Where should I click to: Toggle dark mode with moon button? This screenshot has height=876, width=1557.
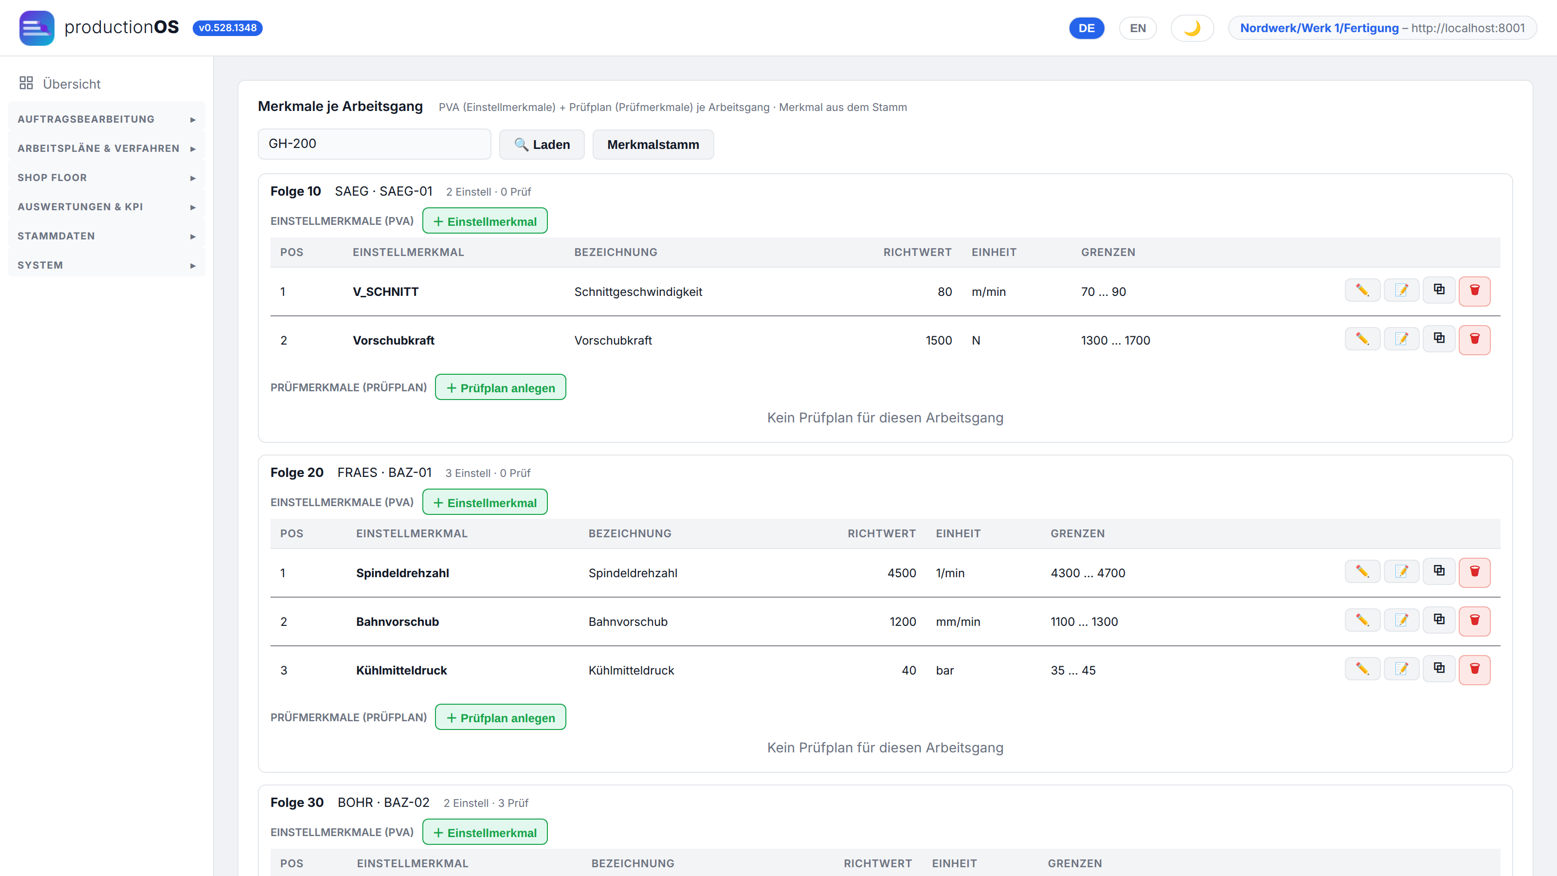[1192, 28]
